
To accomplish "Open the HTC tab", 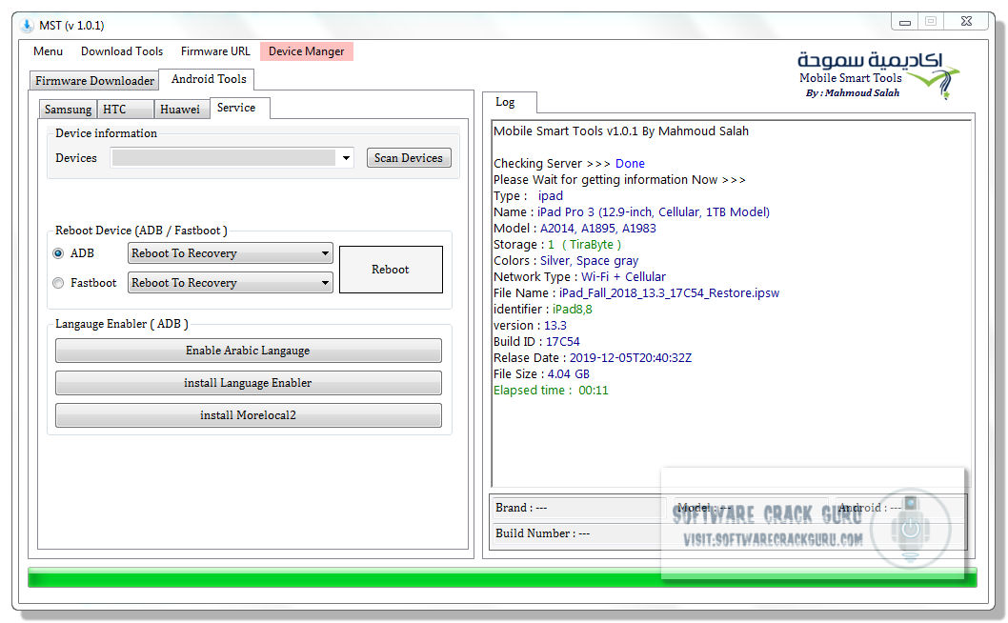I will click(x=126, y=110).
